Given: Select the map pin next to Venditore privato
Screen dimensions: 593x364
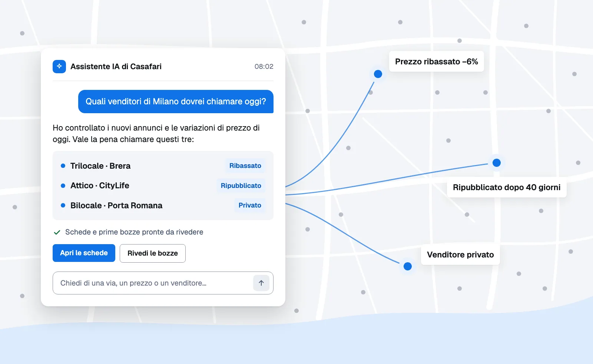Looking at the screenshot, I should (x=408, y=266).
